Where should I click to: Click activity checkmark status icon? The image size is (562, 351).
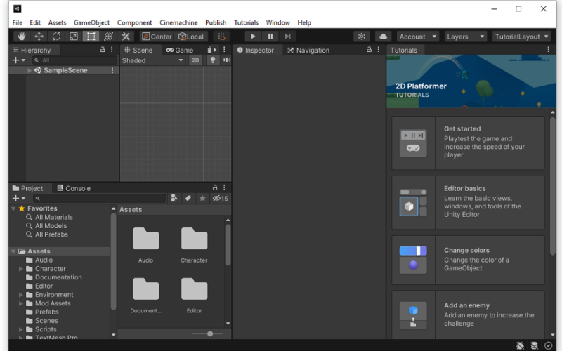click(x=549, y=345)
